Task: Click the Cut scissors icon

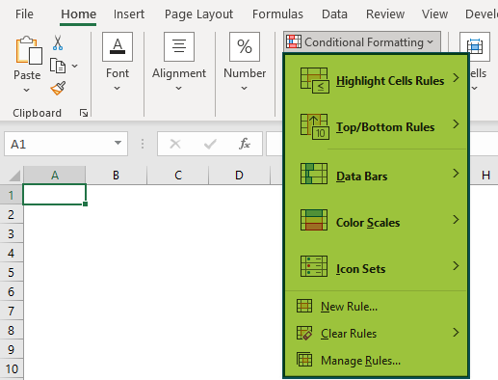Action: [x=58, y=42]
